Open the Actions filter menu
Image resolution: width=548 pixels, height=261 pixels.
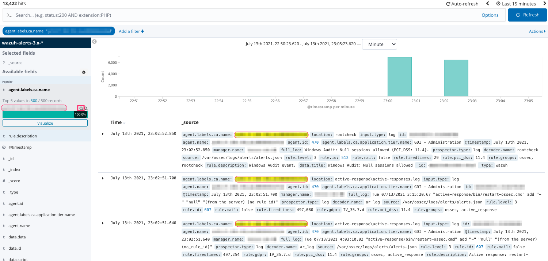click(x=537, y=31)
